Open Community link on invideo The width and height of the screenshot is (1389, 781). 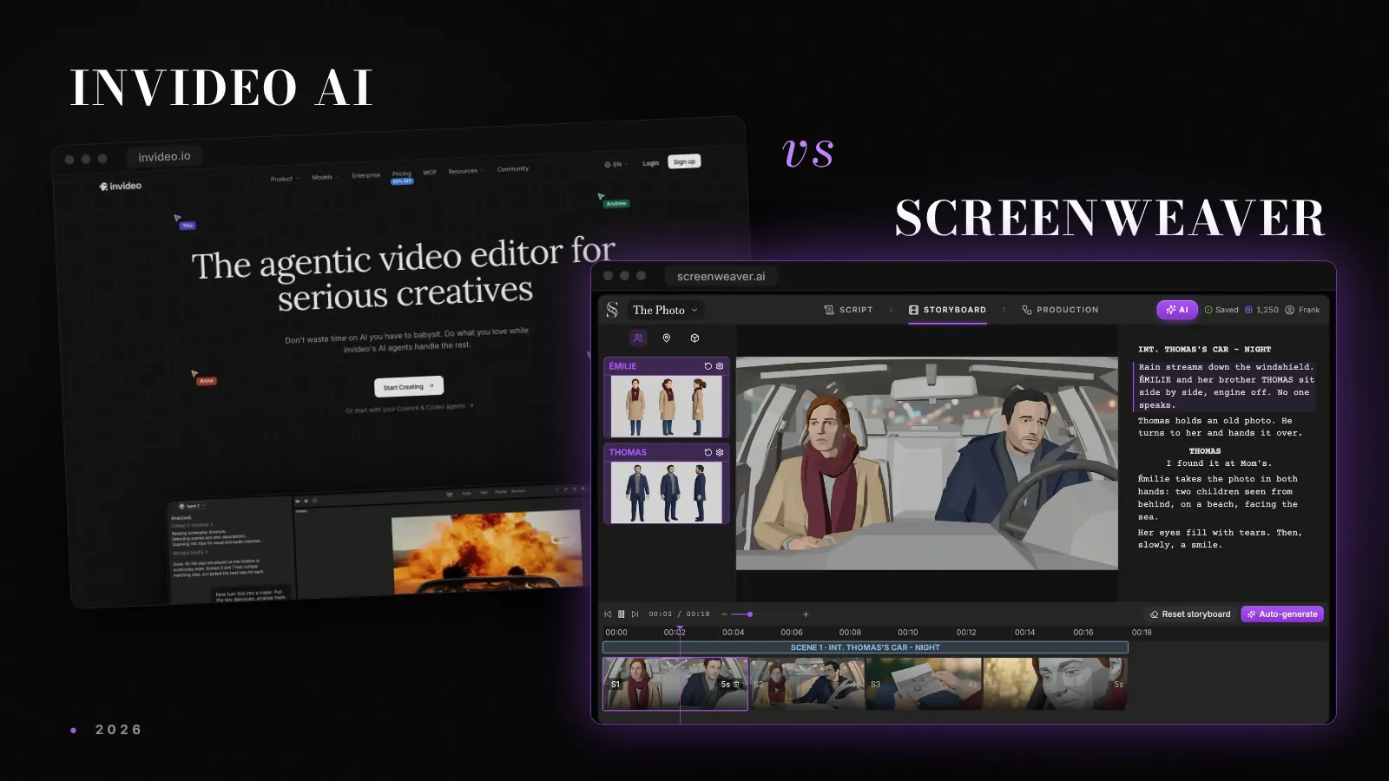(512, 169)
